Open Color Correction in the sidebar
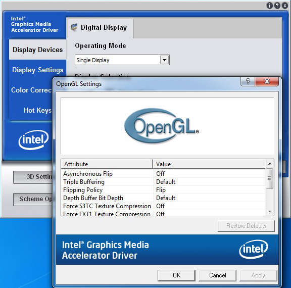291x288 pixels. 31,90
